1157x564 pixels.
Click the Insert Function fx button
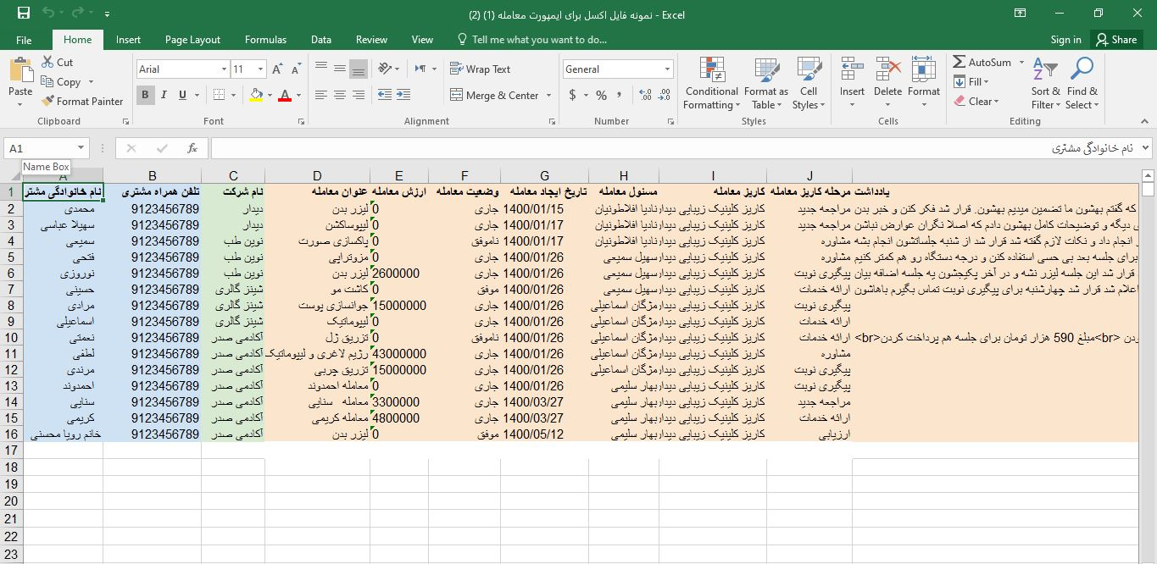click(x=192, y=148)
